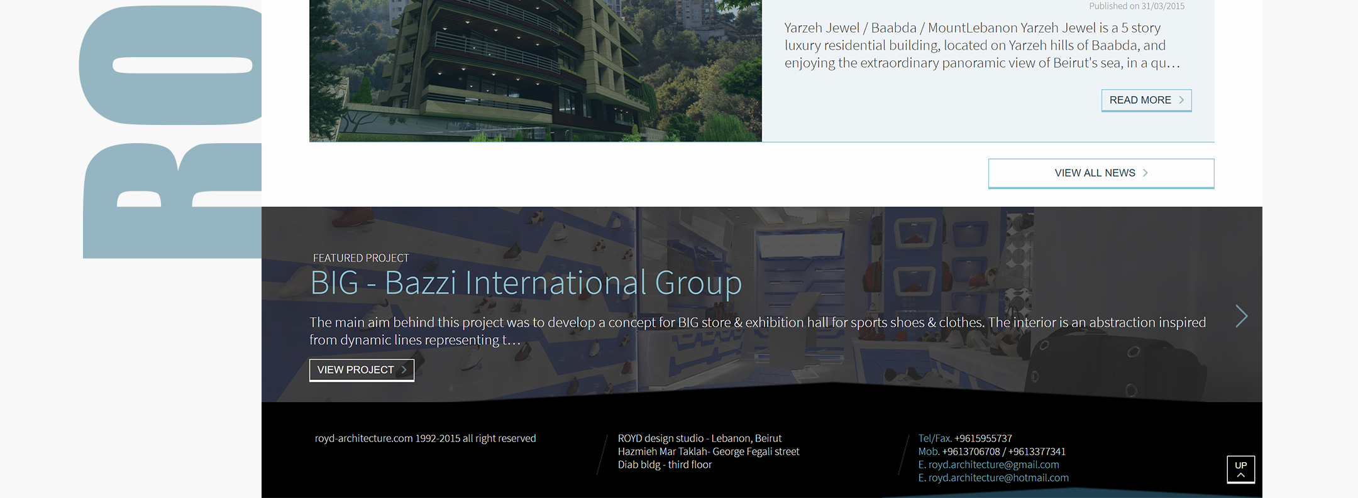Click the royd-architecture.com copyright text
The height and width of the screenshot is (498, 1358).
[425, 438]
